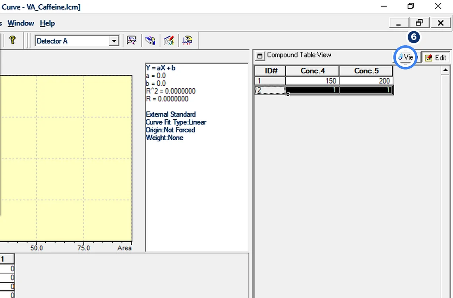Click the yellow question mark help icon
This screenshot has width=453, height=298.
point(12,40)
